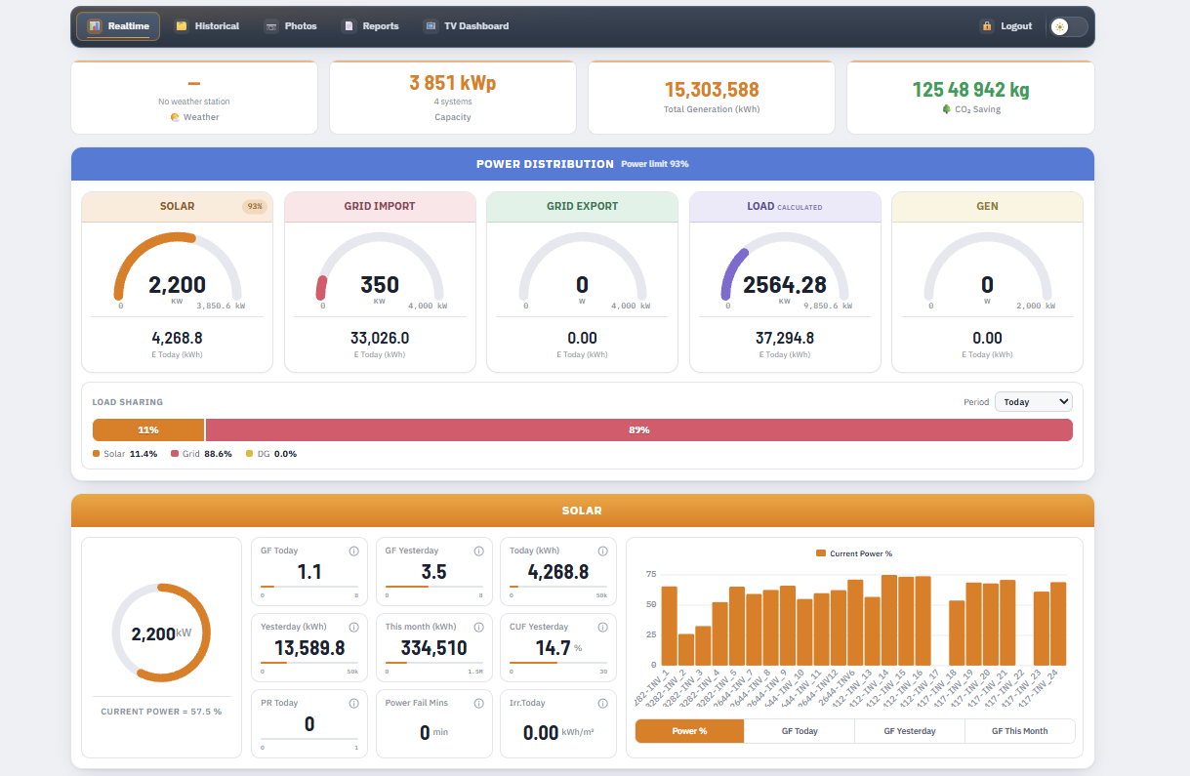This screenshot has height=776, width=1190.
Task: Click the info icon on CUF Yesterday
Action: coord(602,627)
